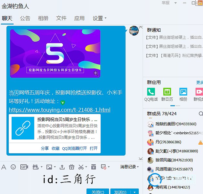Click the send picture icon
203x194 pixels.
49,167
